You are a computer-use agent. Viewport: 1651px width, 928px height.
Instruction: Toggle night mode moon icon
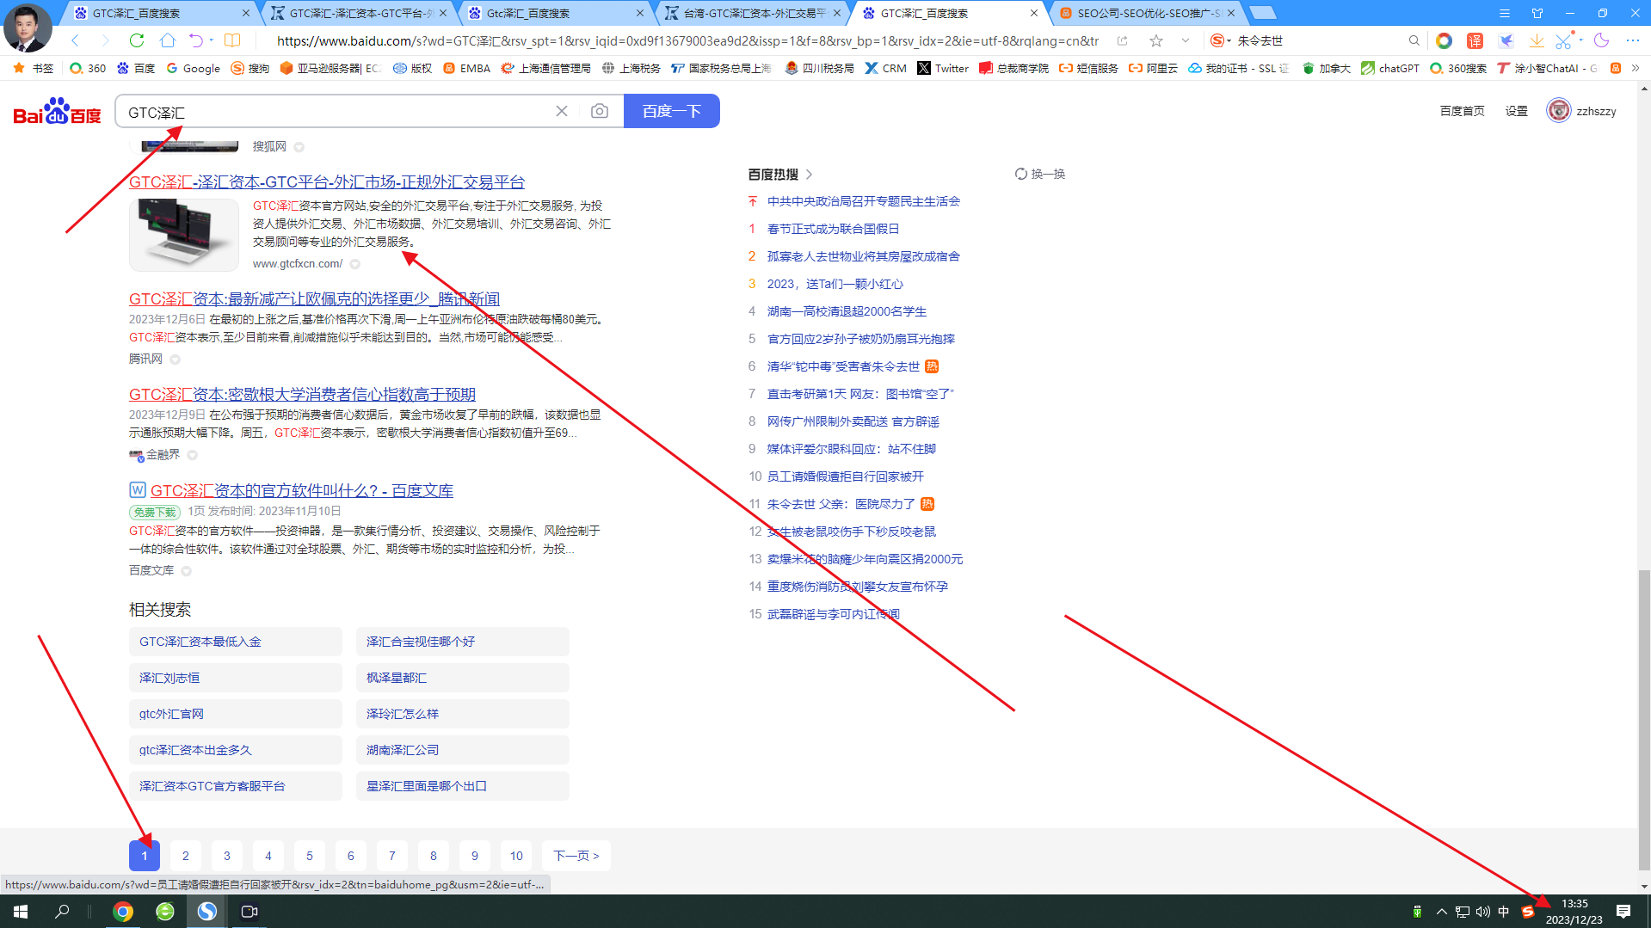tap(1601, 40)
